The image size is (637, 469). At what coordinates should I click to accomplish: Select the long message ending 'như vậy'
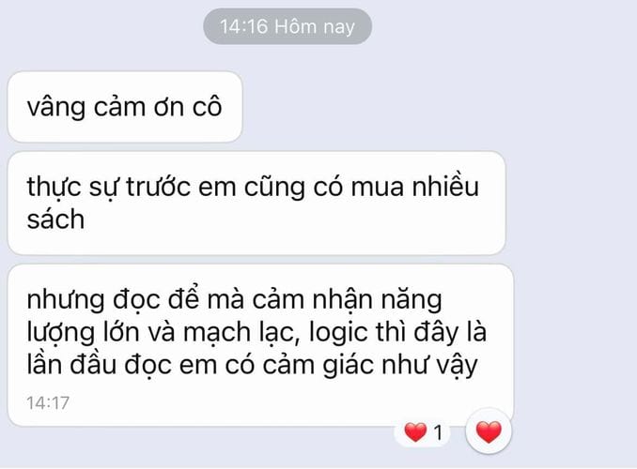[x=260, y=345]
